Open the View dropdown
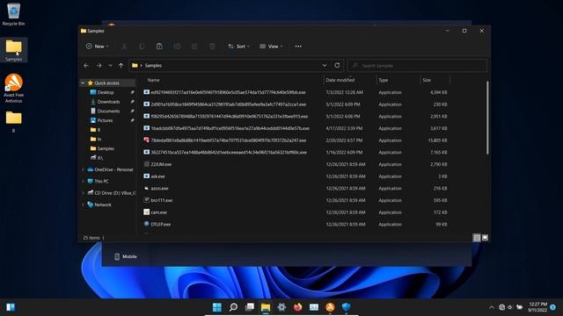Image resolution: width=563 pixels, height=316 pixels. click(271, 47)
